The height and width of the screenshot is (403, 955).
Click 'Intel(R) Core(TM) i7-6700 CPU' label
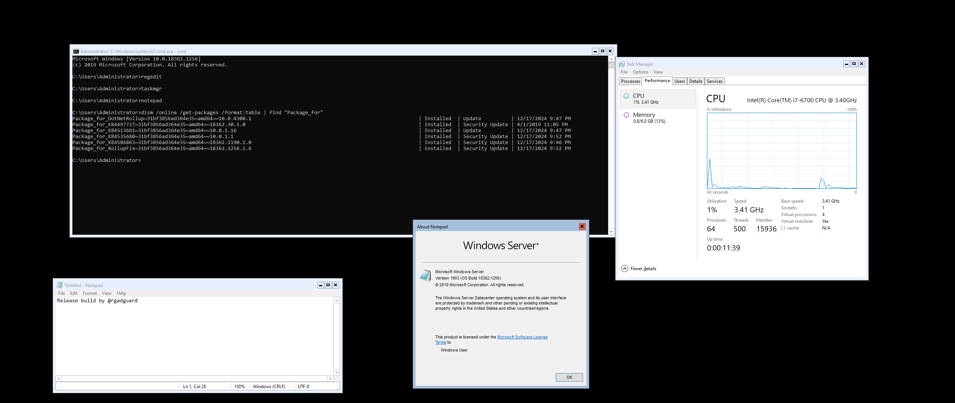802,100
